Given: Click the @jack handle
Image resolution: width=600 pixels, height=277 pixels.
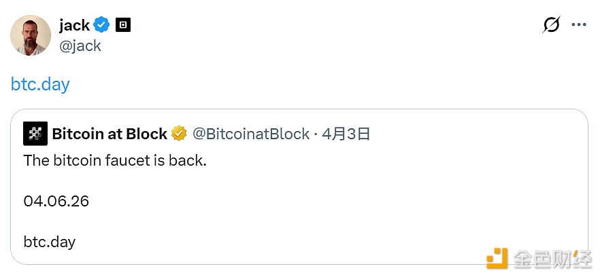Looking at the screenshot, I should coord(80,45).
